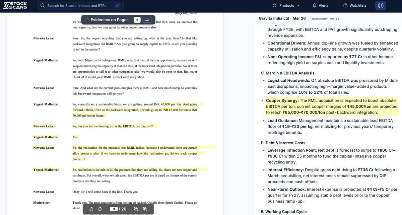Viewport: 402px width, 215px height.
Task: Click the Gravita India Ltd · Mar 26 title
Action: 282,18
